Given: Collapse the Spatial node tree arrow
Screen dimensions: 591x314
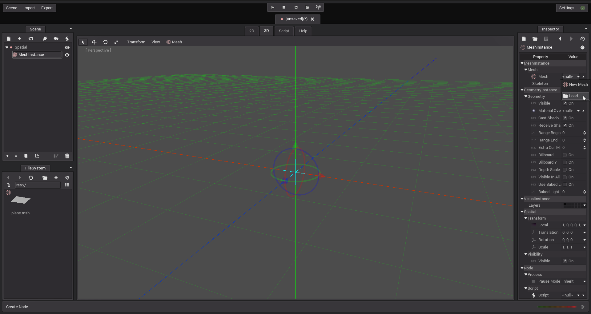Looking at the screenshot, I should (7, 47).
